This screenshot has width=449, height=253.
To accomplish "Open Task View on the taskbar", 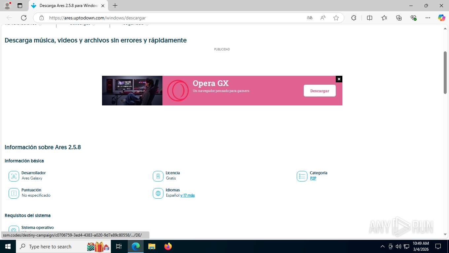I will 119,246.
